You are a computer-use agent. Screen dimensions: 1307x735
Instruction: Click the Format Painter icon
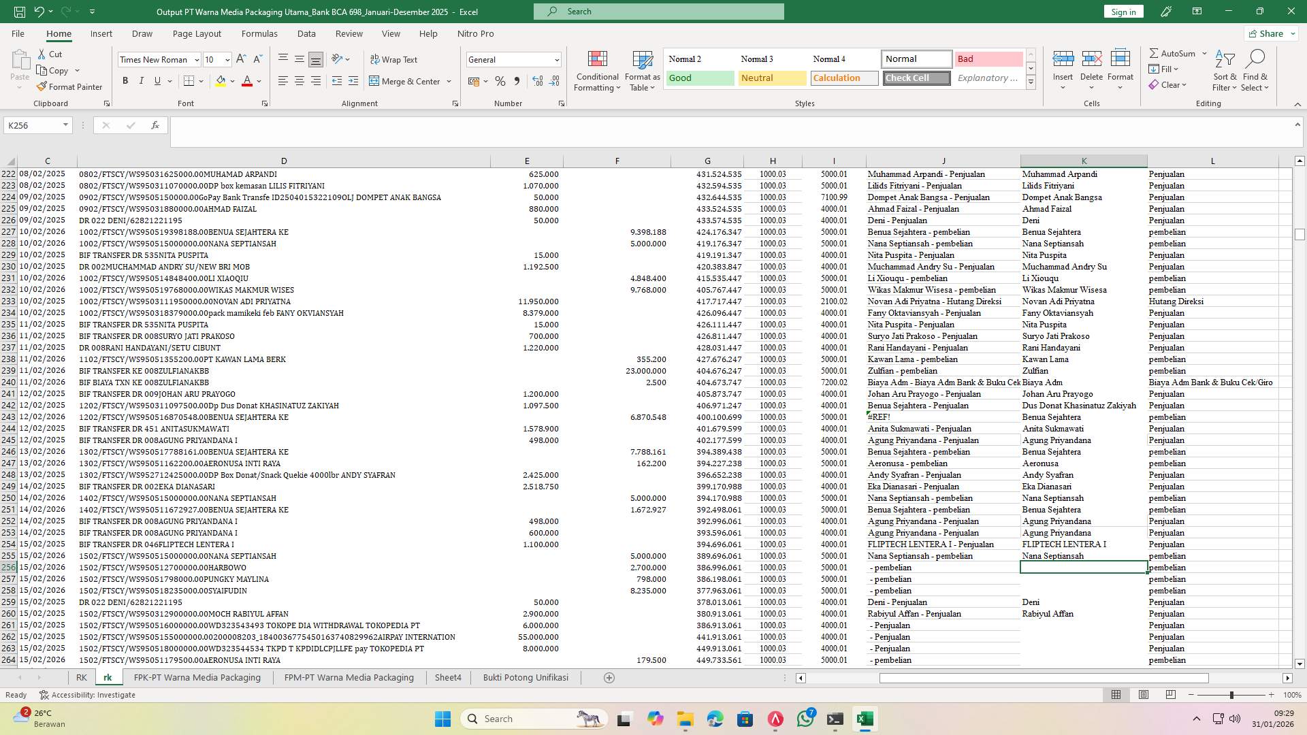pyautogui.click(x=70, y=87)
